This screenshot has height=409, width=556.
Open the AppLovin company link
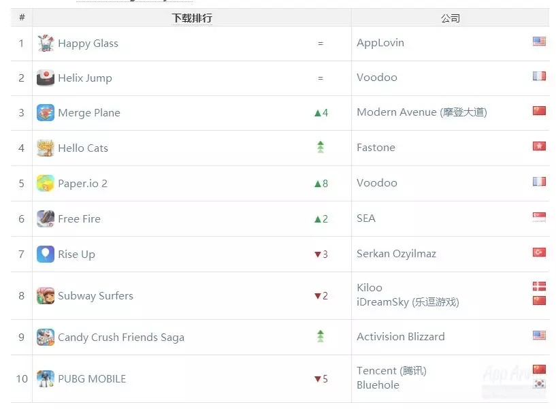380,42
